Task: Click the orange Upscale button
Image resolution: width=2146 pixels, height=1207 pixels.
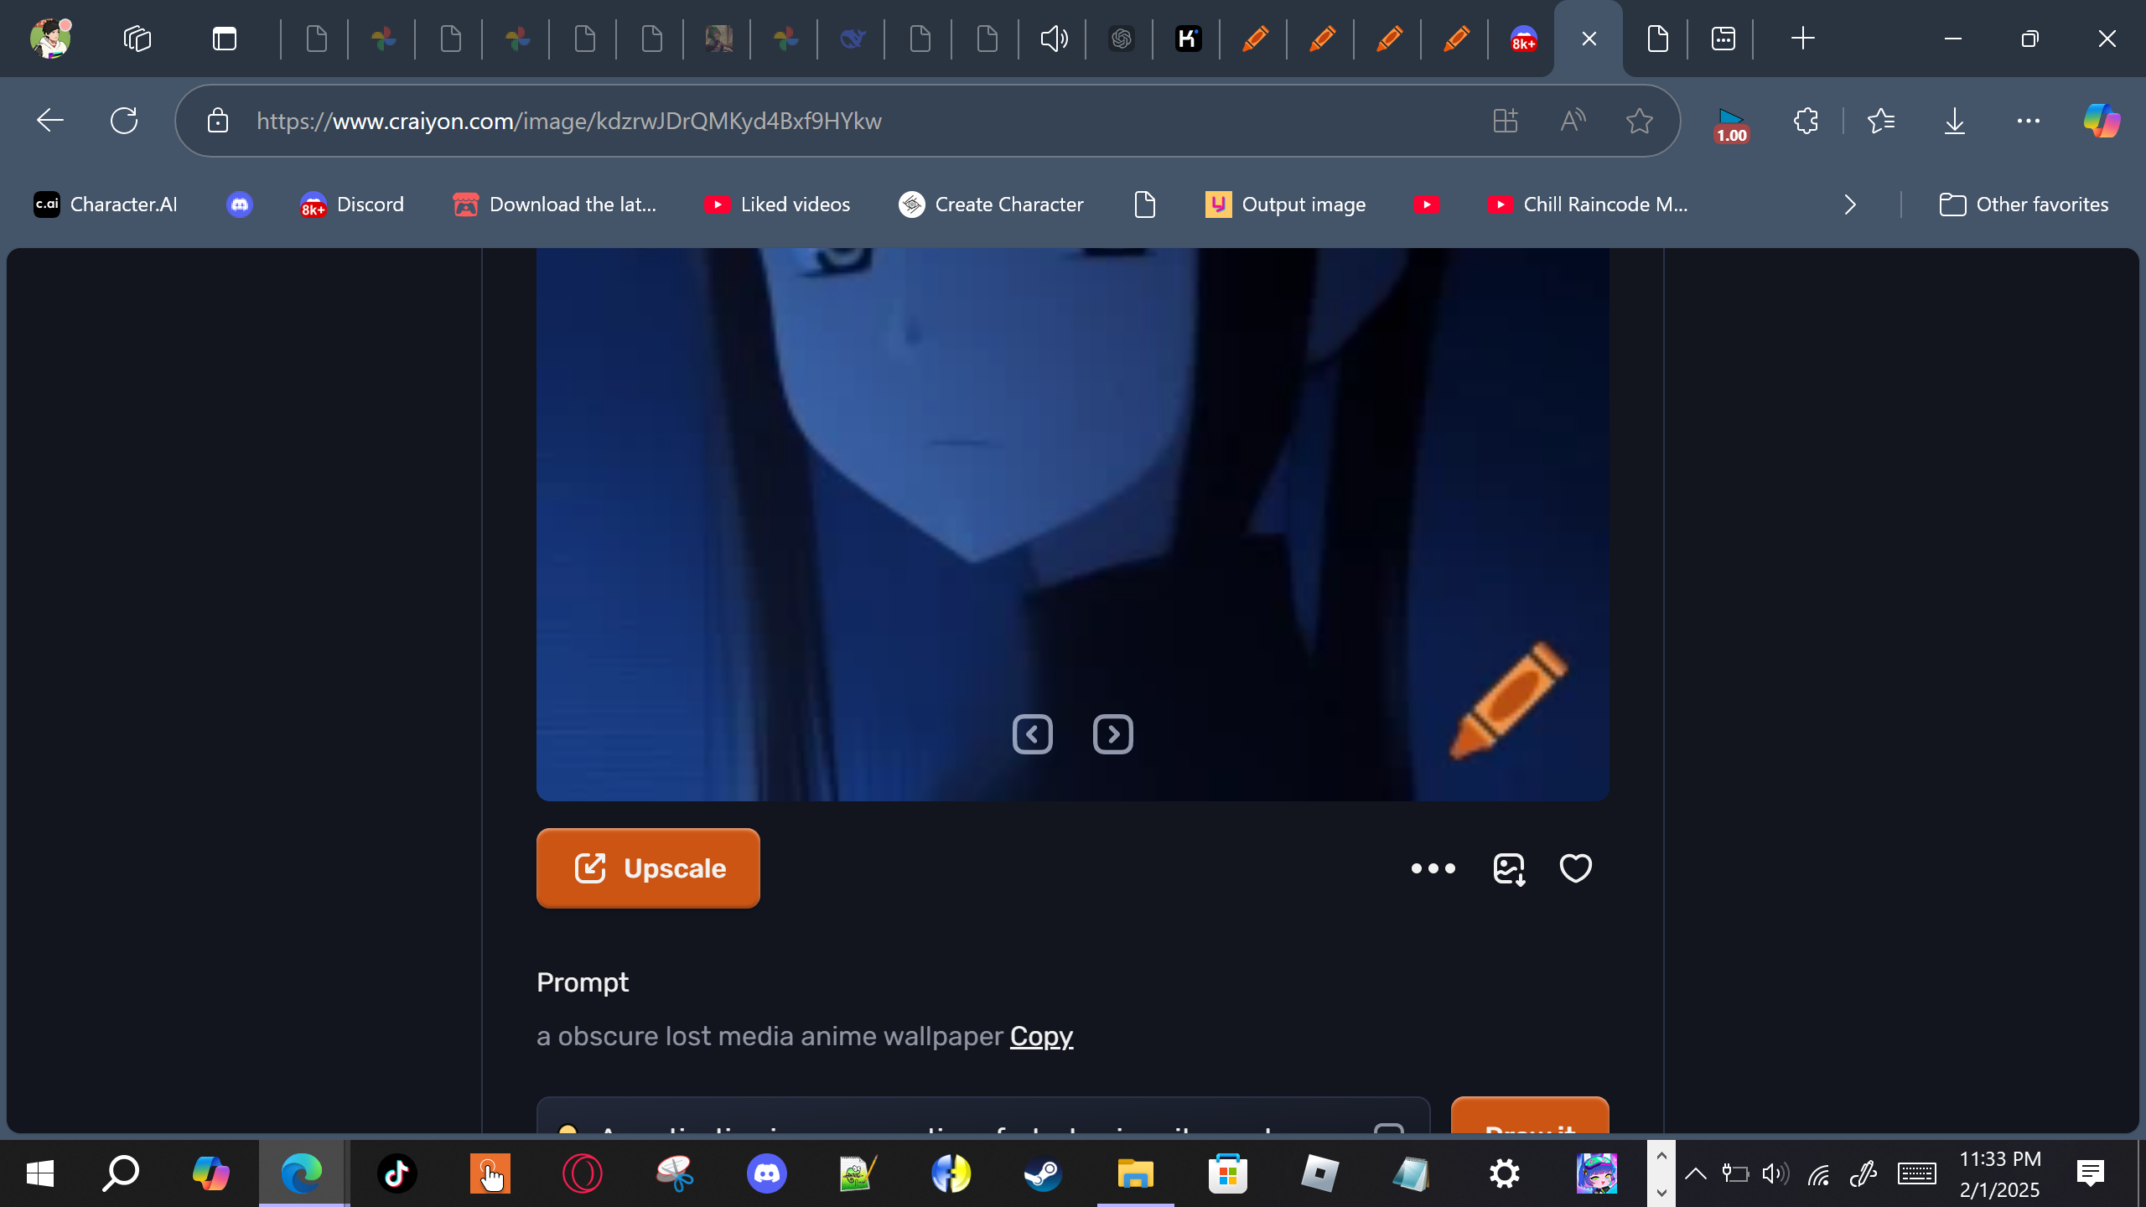Action: pyautogui.click(x=648, y=868)
